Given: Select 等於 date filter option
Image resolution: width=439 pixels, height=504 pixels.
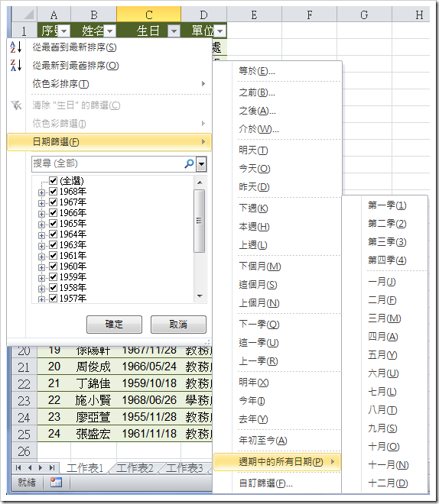Looking at the screenshot, I should (277, 71).
